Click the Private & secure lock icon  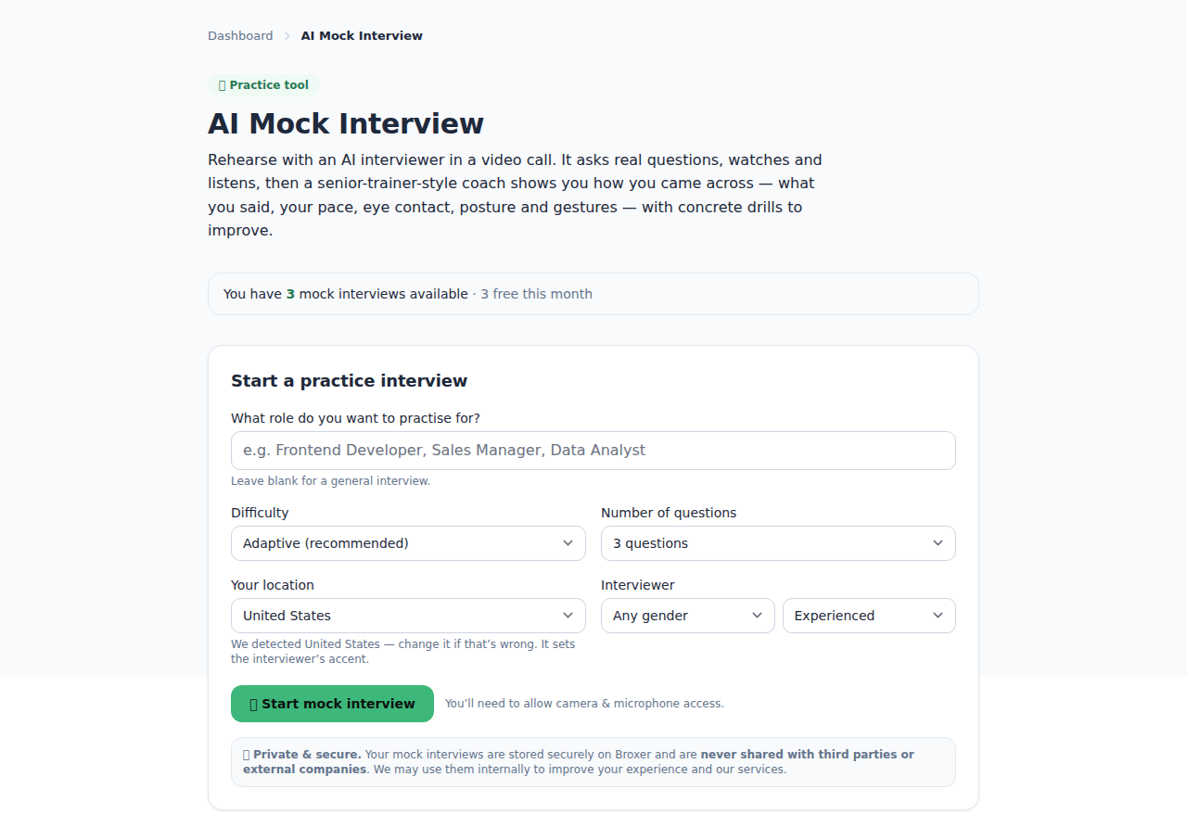coord(247,755)
